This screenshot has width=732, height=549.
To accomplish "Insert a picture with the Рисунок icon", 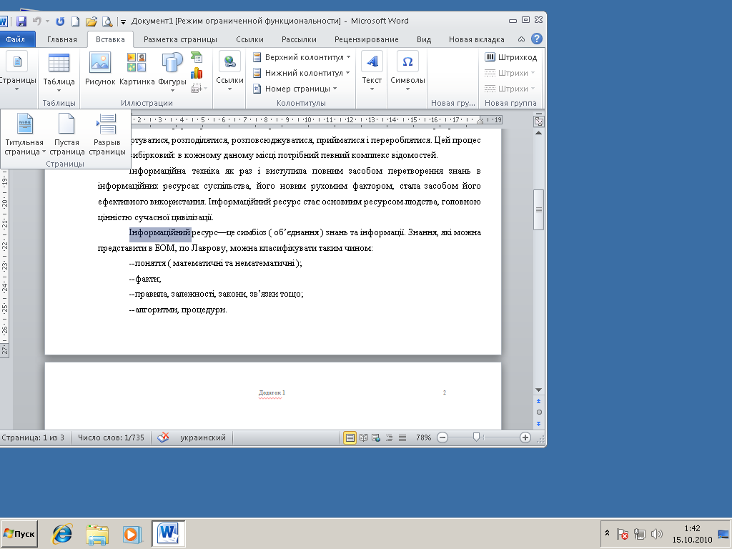I will coord(100,69).
